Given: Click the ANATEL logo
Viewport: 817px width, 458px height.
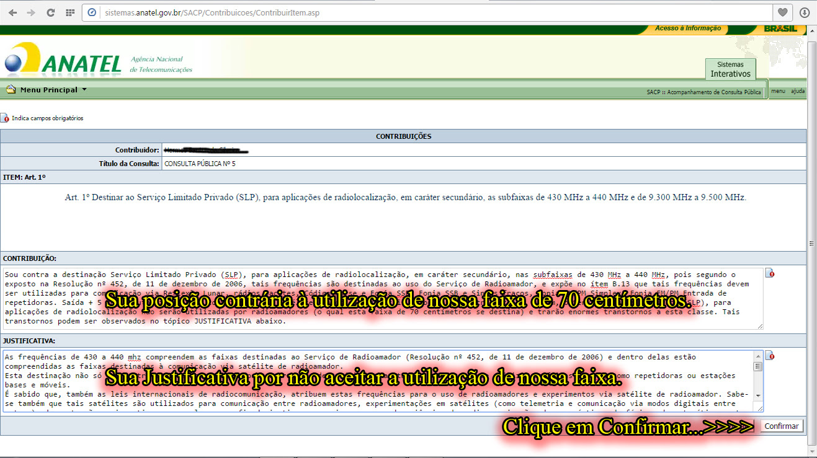Looking at the screenshot, I should click(x=62, y=59).
